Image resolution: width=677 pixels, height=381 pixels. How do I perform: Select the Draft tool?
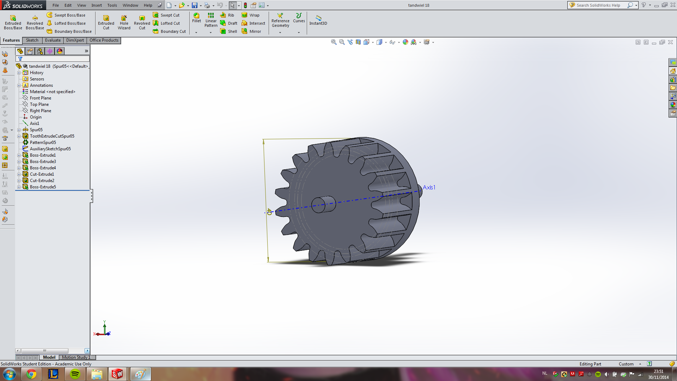click(228, 23)
